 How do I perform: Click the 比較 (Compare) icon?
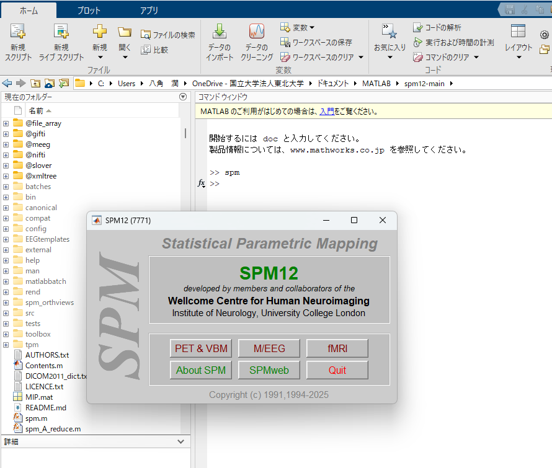pyautogui.click(x=146, y=50)
